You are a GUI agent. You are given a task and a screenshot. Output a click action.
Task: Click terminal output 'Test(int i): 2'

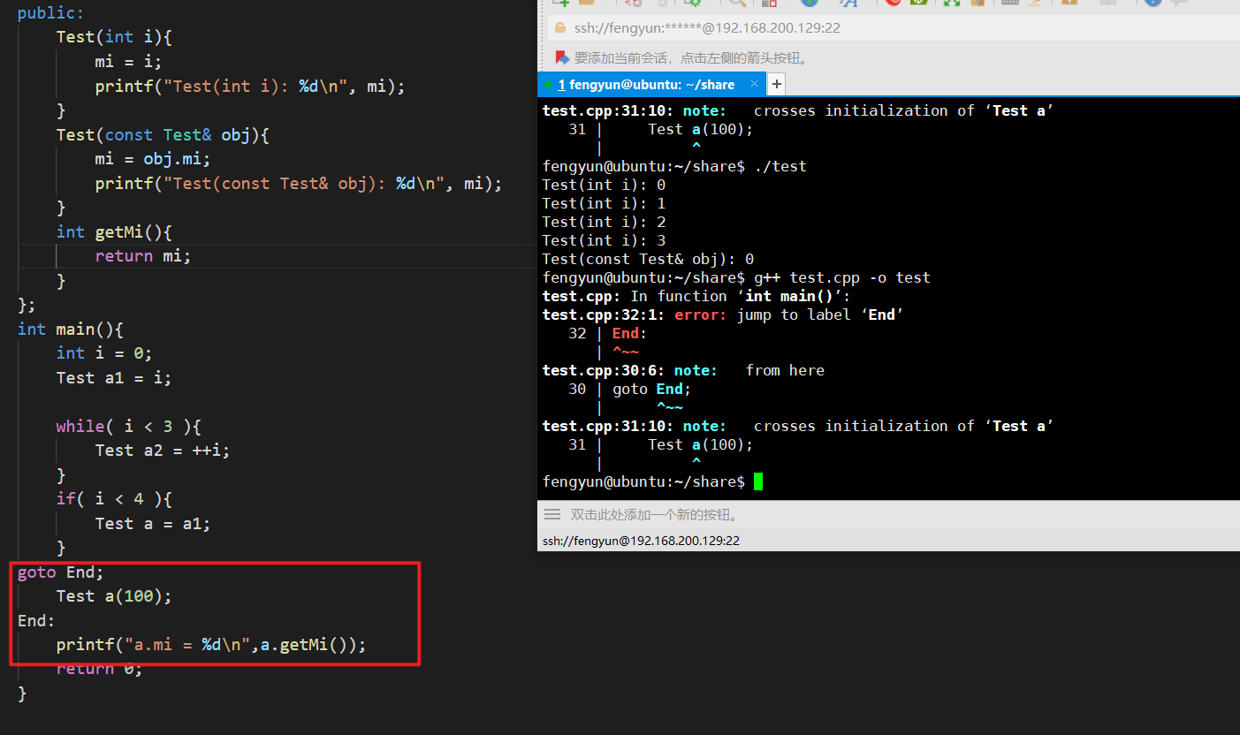pyautogui.click(x=605, y=222)
